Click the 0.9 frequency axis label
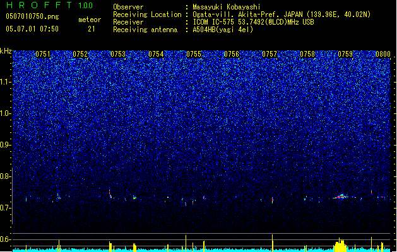Viewport: 397px width, 252px height. point(6,145)
